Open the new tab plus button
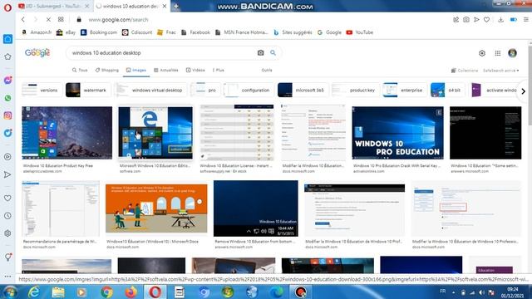 point(176,6)
